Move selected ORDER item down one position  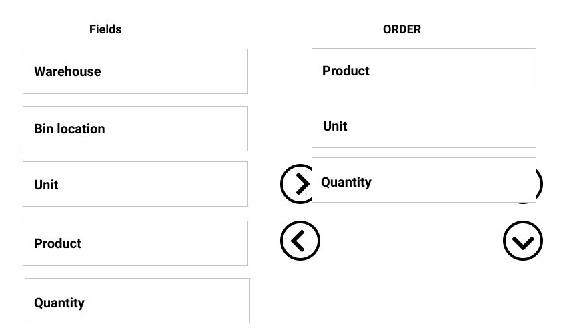522,241
